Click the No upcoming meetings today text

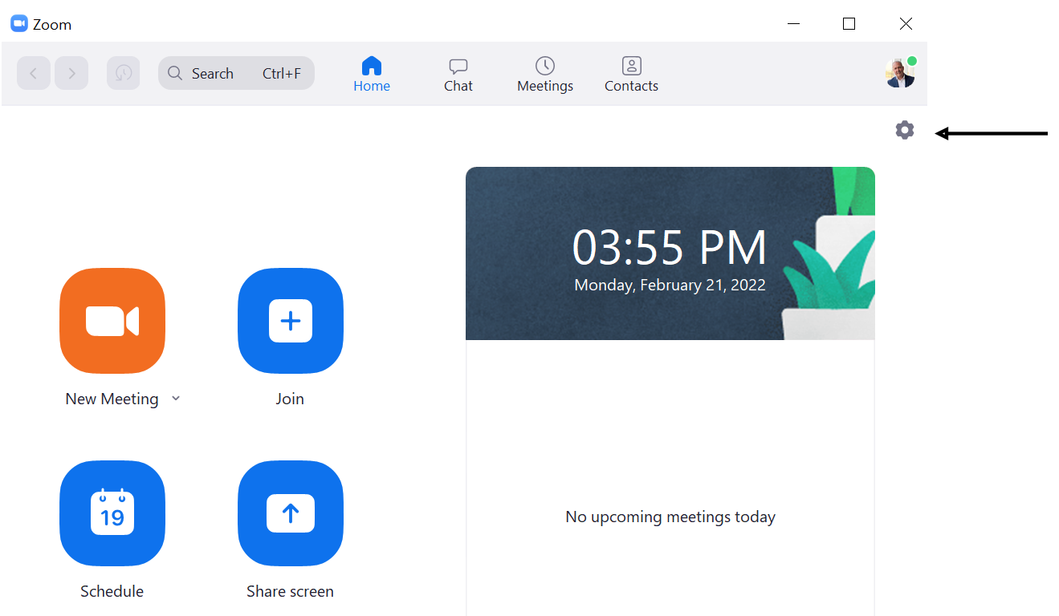670,517
